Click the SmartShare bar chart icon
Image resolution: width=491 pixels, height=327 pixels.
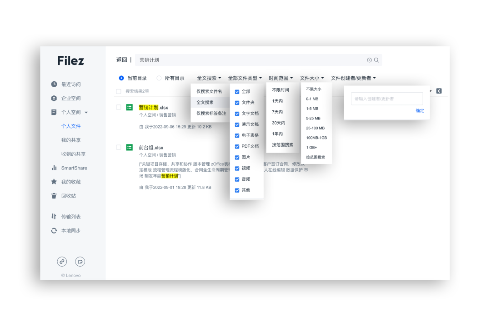point(54,168)
